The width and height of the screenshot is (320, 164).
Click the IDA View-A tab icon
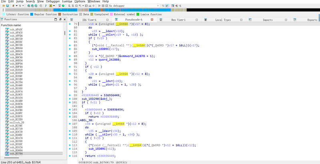[x=72, y=20]
